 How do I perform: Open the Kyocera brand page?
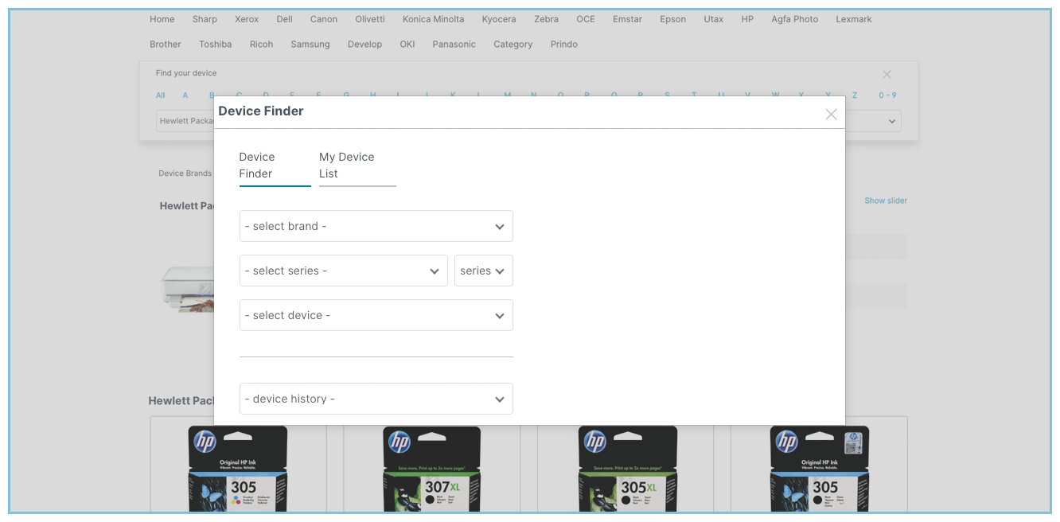(x=499, y=19)
